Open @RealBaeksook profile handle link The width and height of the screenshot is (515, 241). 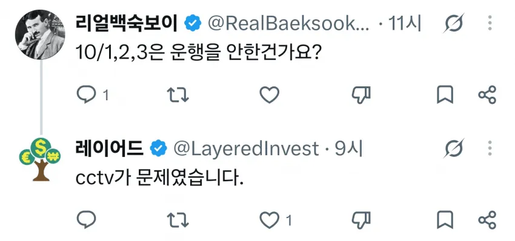point(288,24)
